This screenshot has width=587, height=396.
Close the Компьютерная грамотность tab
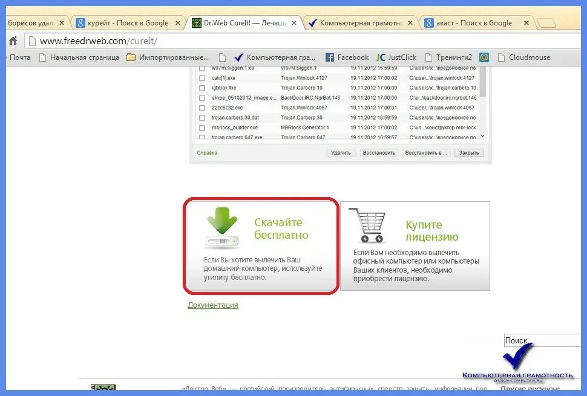pos(410,23)
